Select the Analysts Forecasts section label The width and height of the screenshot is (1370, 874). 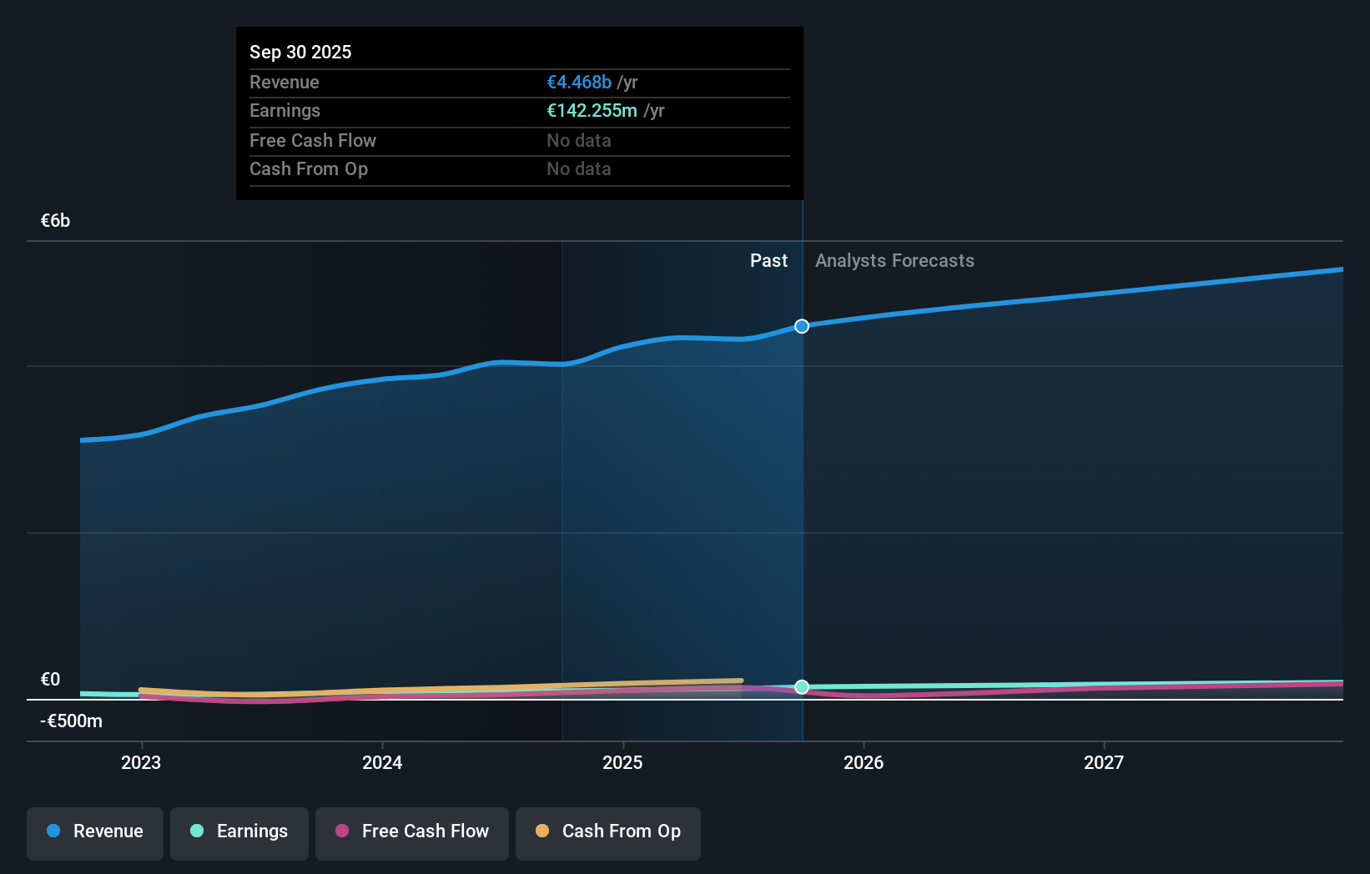pyautogui.click(x=894, y=260)
